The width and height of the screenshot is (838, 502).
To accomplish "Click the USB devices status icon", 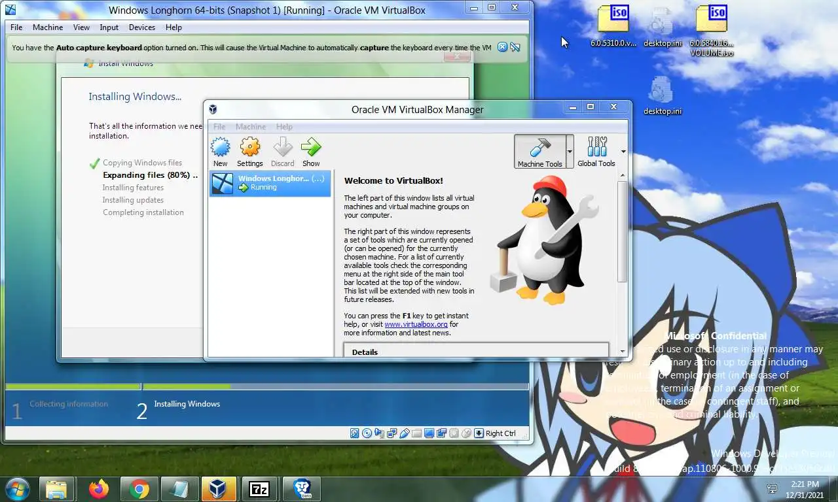I will point(404,433).
